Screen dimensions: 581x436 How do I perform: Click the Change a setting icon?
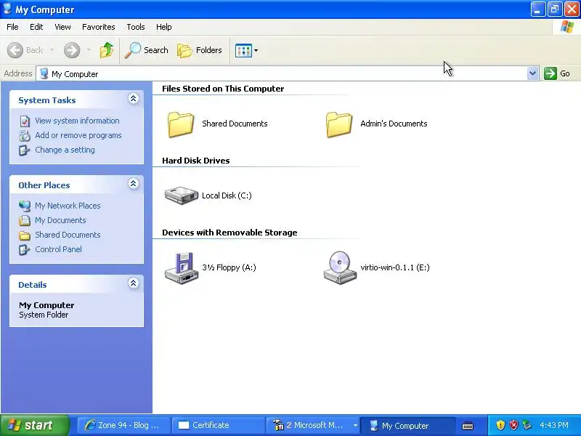25,150
